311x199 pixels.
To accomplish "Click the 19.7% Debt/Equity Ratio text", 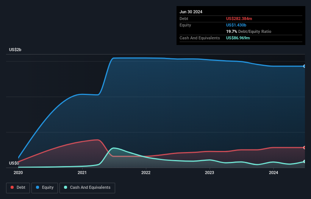I will (248, 31).
